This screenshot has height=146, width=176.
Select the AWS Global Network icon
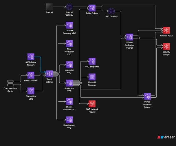(31, 57)
